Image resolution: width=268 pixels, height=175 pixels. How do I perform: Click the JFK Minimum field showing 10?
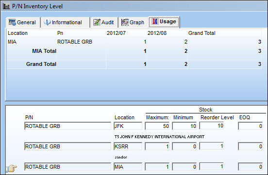184,126
